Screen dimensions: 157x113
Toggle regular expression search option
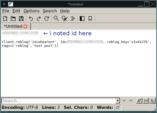click(x=153, y=101)
